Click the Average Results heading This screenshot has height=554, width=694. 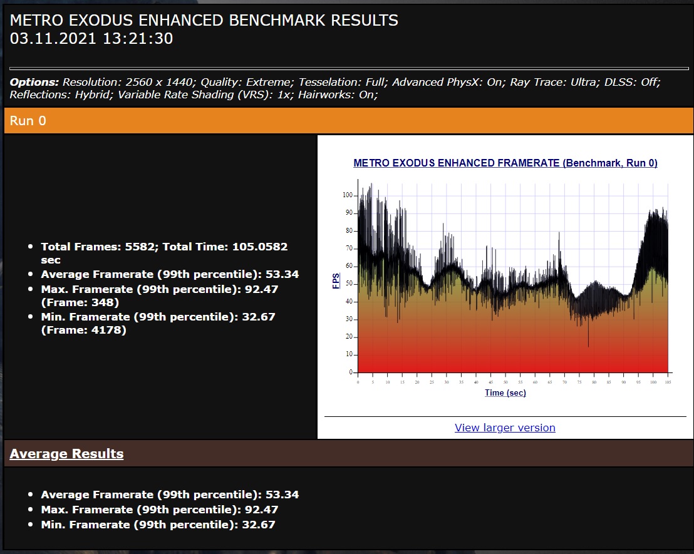click(66, 454)
